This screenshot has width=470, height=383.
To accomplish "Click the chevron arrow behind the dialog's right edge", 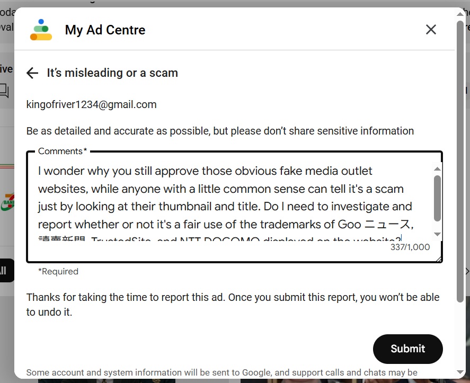I will click(x=467, y=271).
